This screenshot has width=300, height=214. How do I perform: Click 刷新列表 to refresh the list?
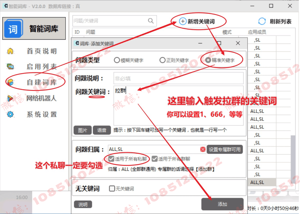[x=275, y=21]
